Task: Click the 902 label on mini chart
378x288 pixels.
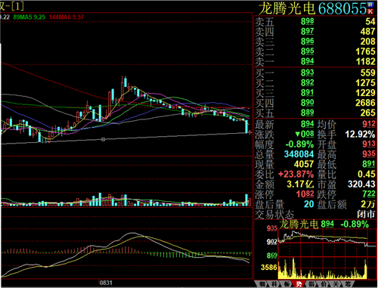Action: click(x=272, y=242)
